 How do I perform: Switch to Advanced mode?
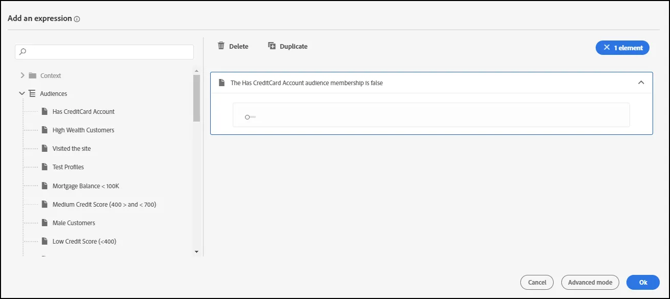(590, 283)
